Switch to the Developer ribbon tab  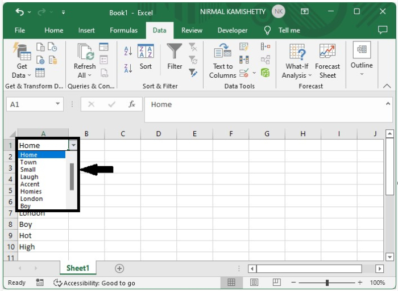click(x=232, y=31)
